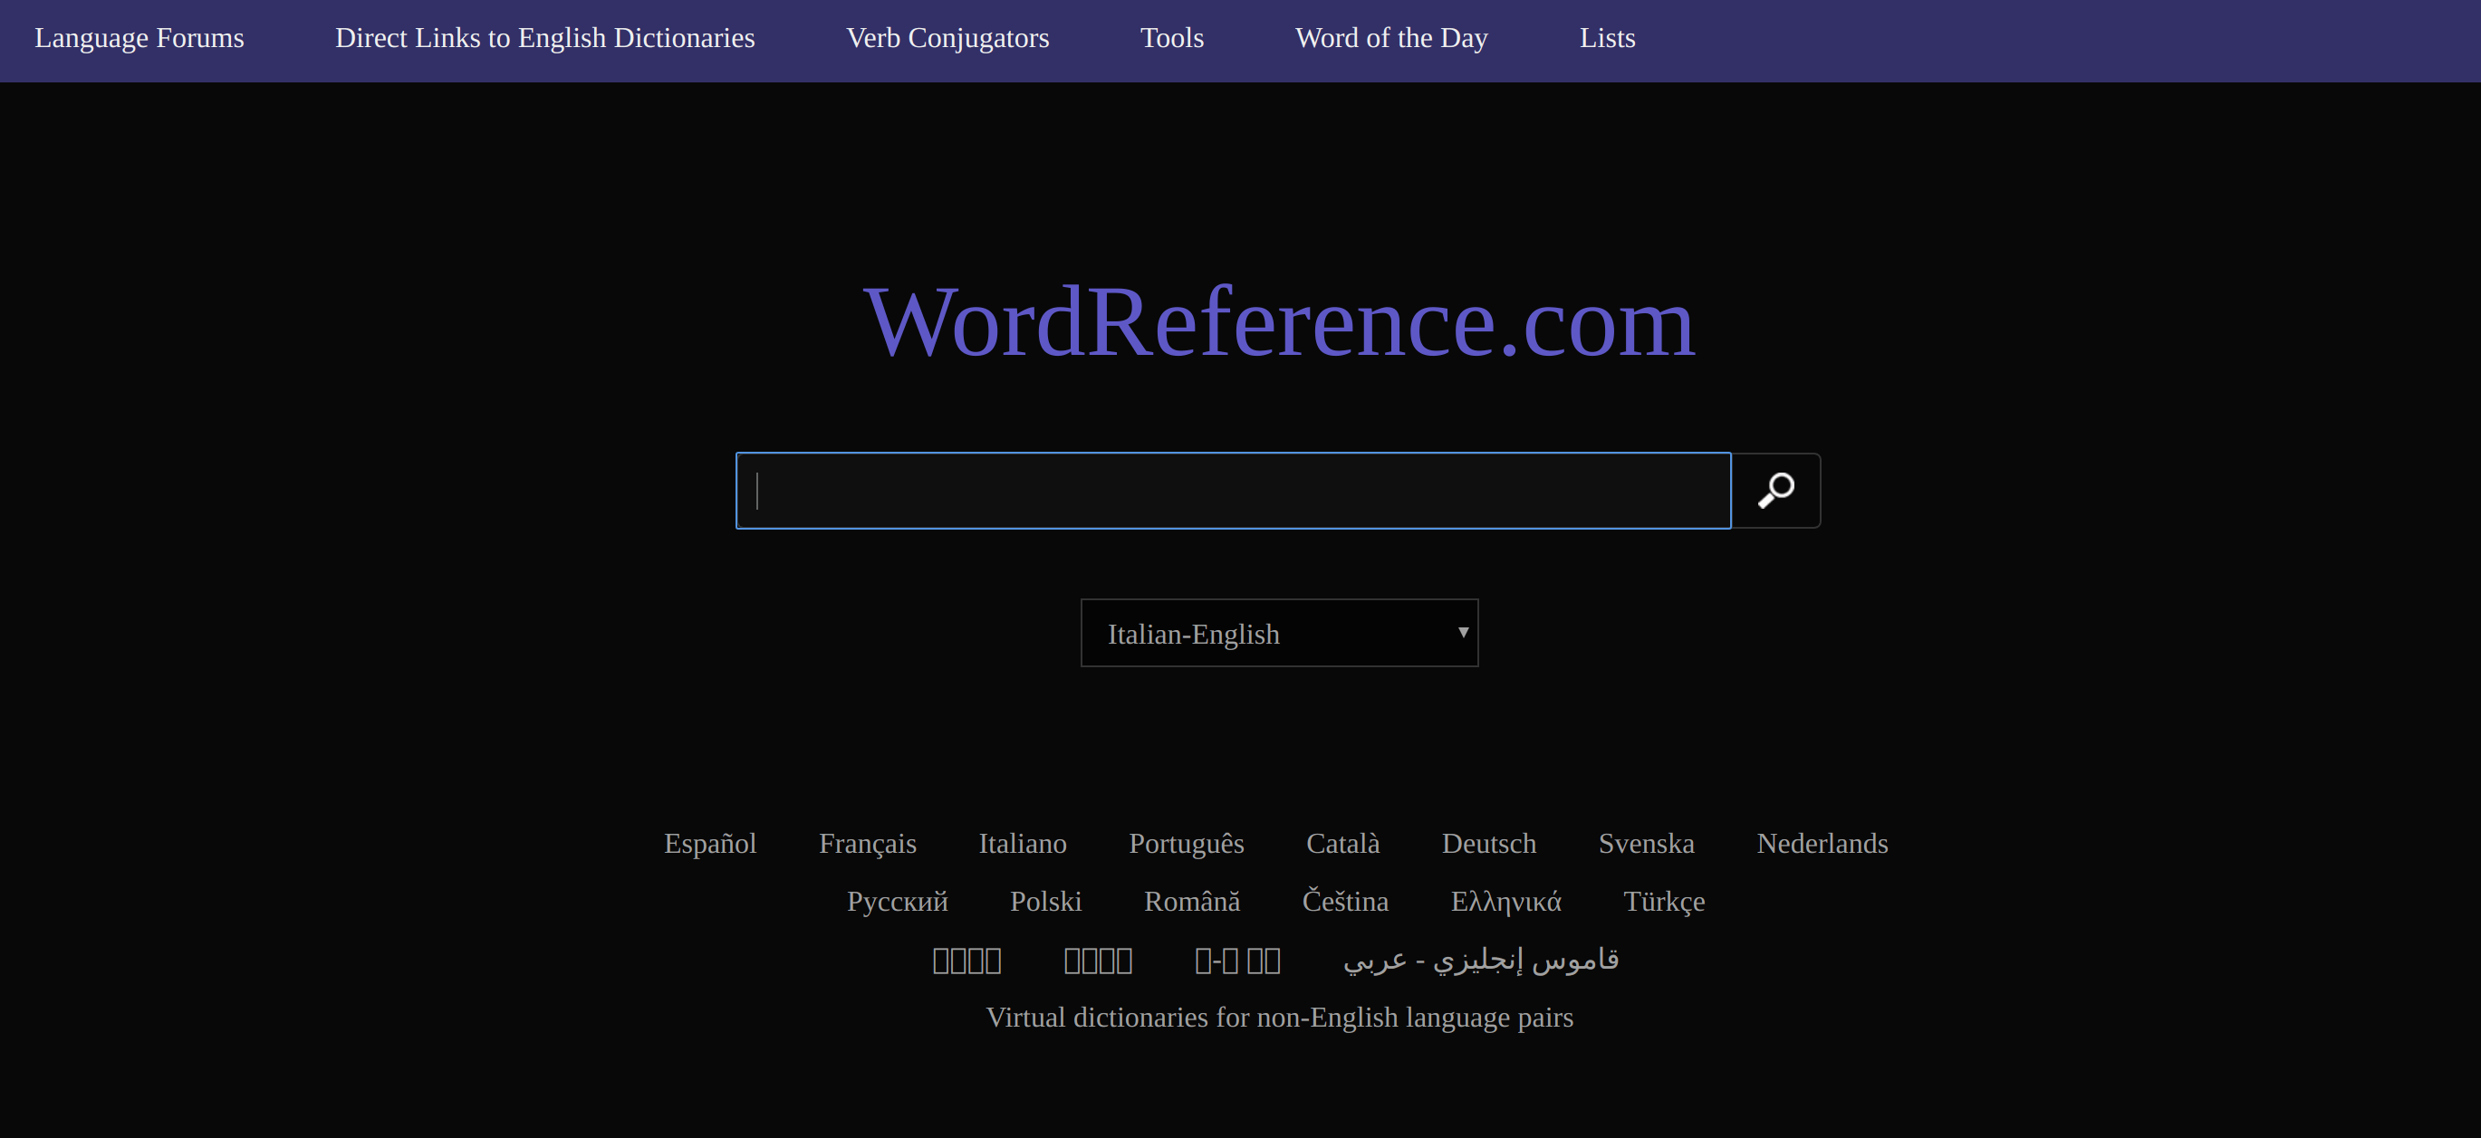Click the WordReference.com logo title
Image resolution: width=2481 pixels, height=1138 pixels.
pos(1279,322)
